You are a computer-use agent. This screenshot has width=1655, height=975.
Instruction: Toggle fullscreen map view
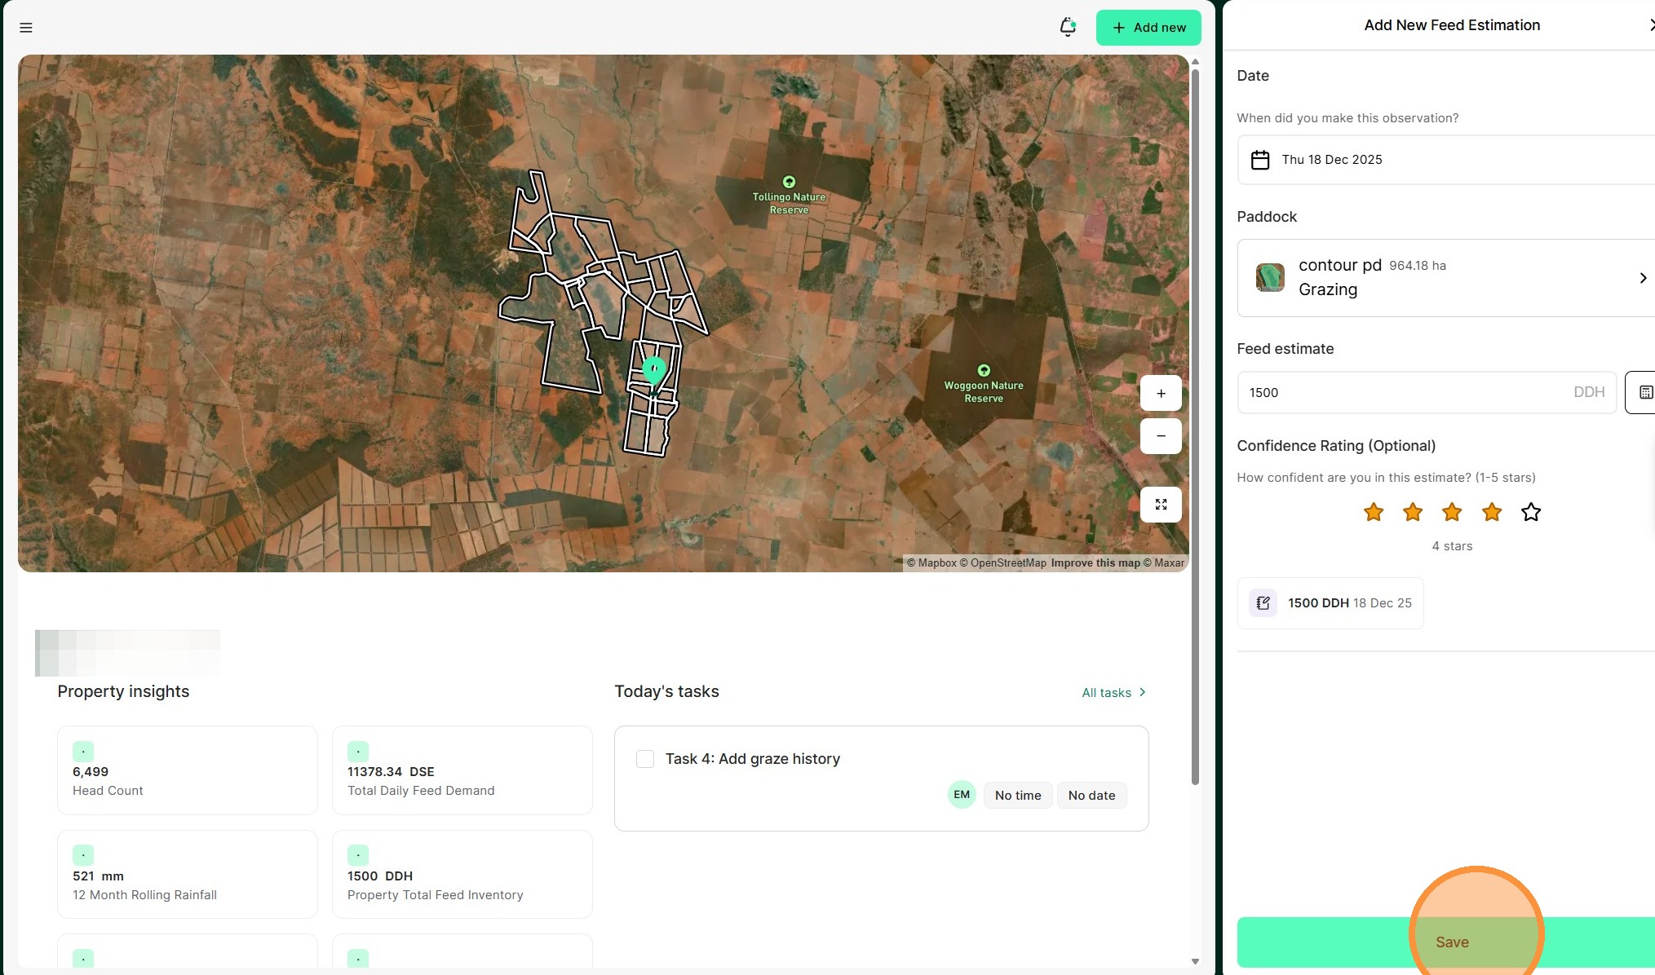click(x=1161, y=505)
